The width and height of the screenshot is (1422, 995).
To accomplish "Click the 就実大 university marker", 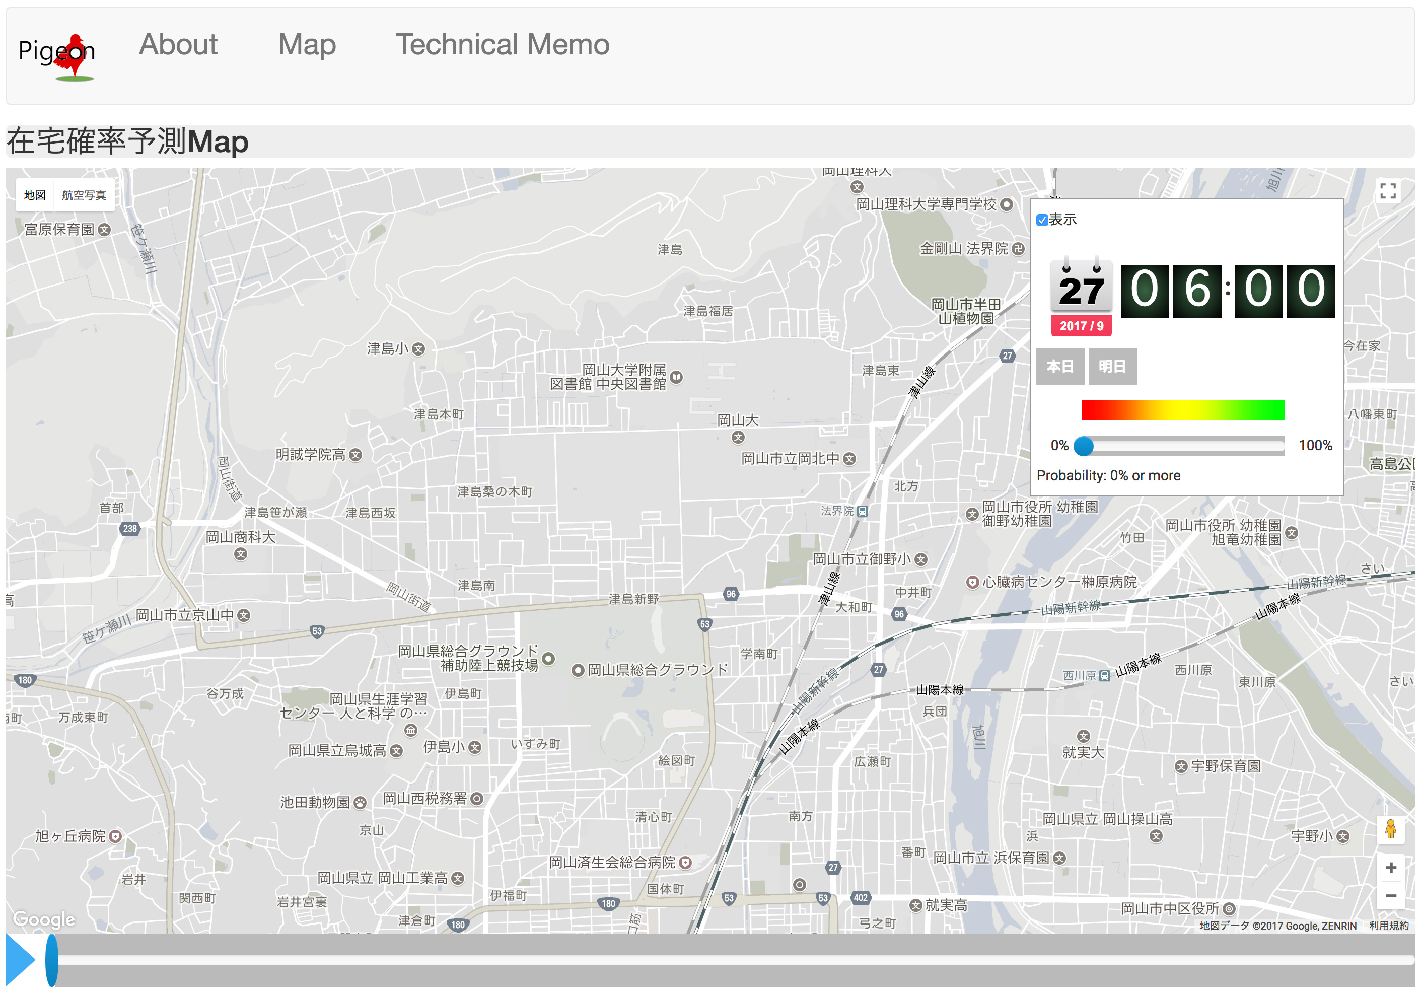I will pos(1083,737).
